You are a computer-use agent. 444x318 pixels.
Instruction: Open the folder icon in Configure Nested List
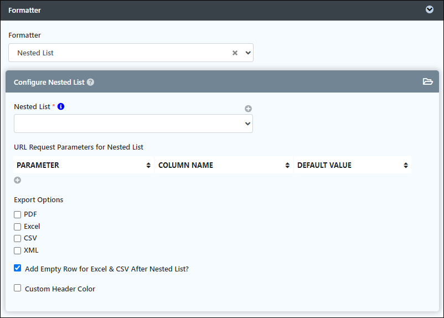click(x=427, y=81)
